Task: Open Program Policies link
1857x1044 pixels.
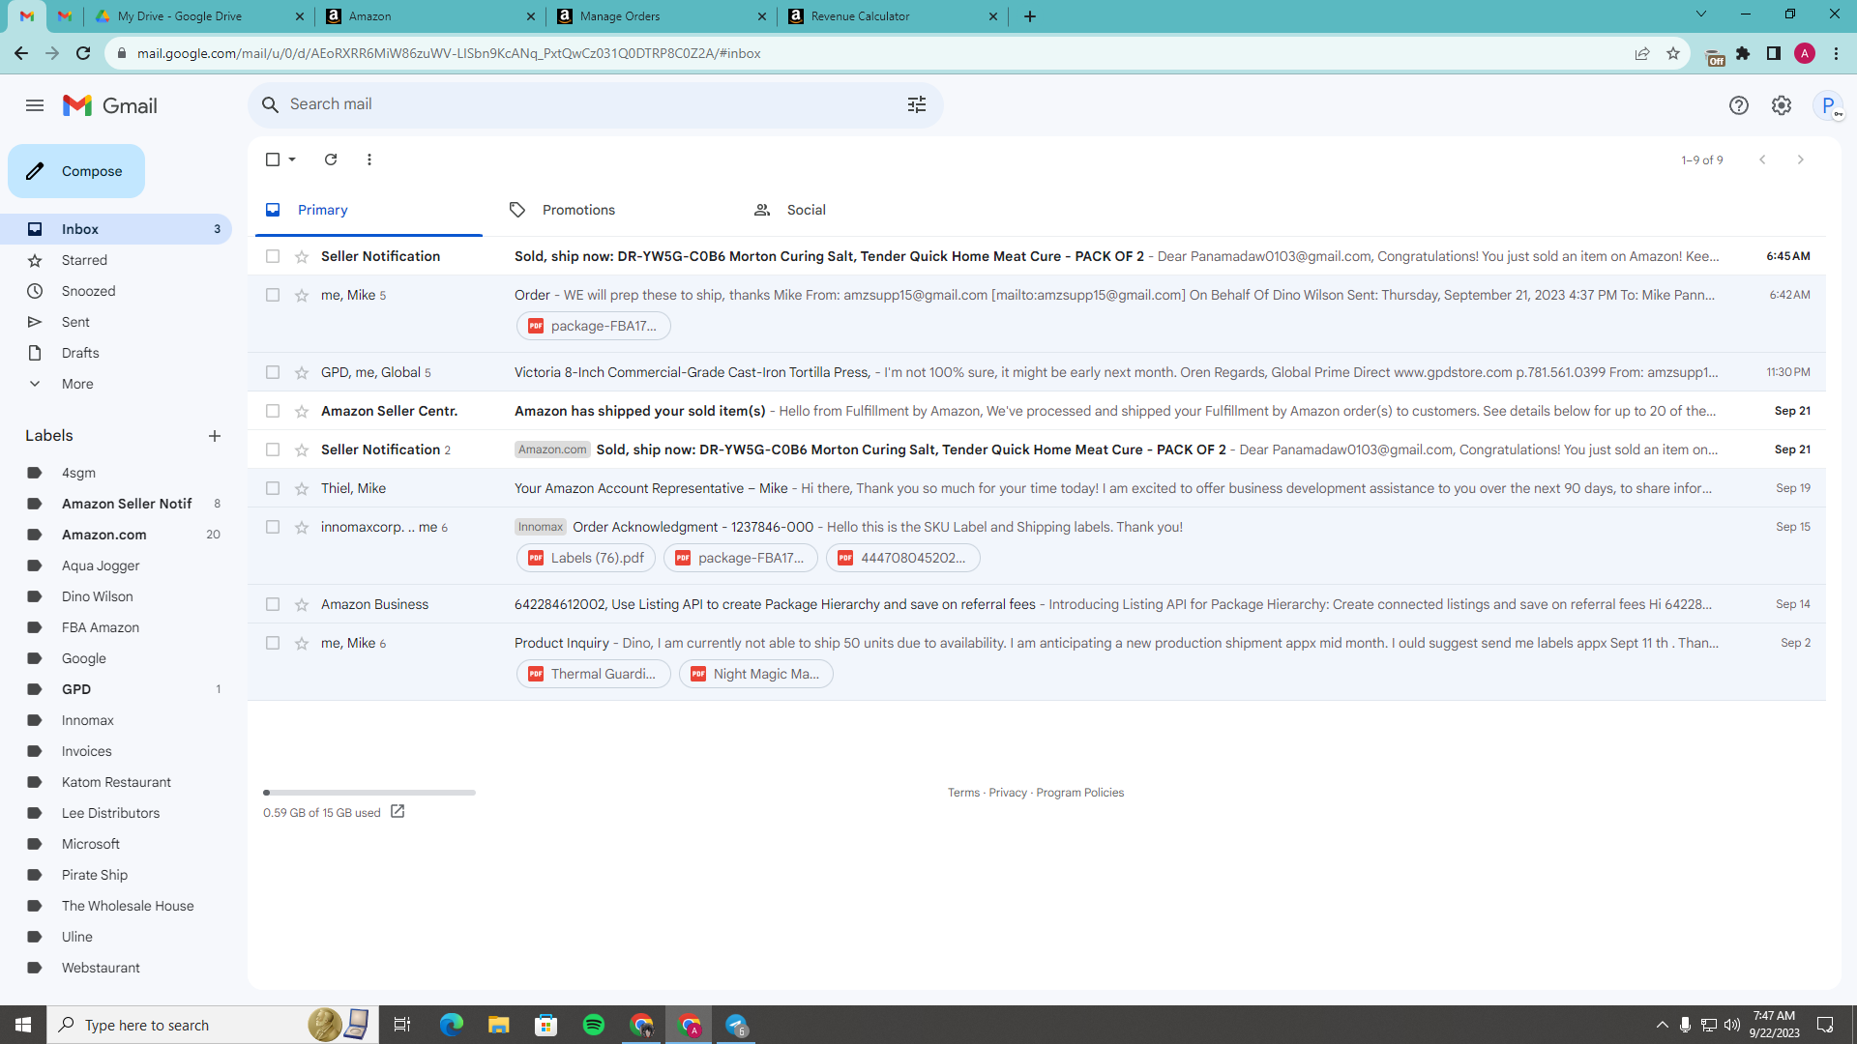Action: (1080, 793)
